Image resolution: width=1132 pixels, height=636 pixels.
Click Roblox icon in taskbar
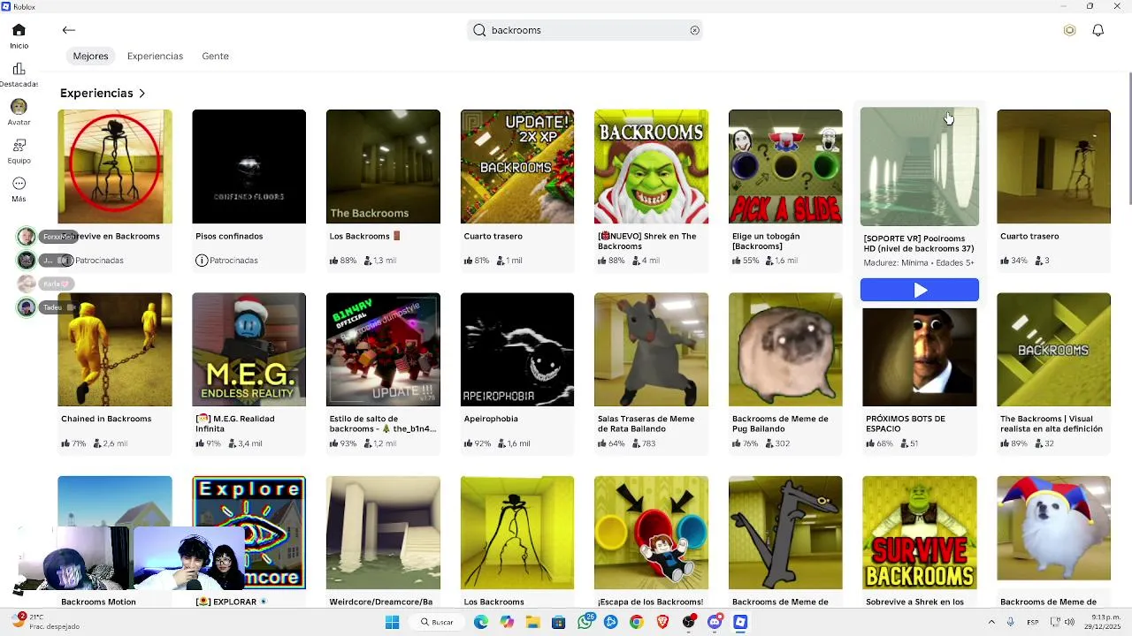point(740,622)
